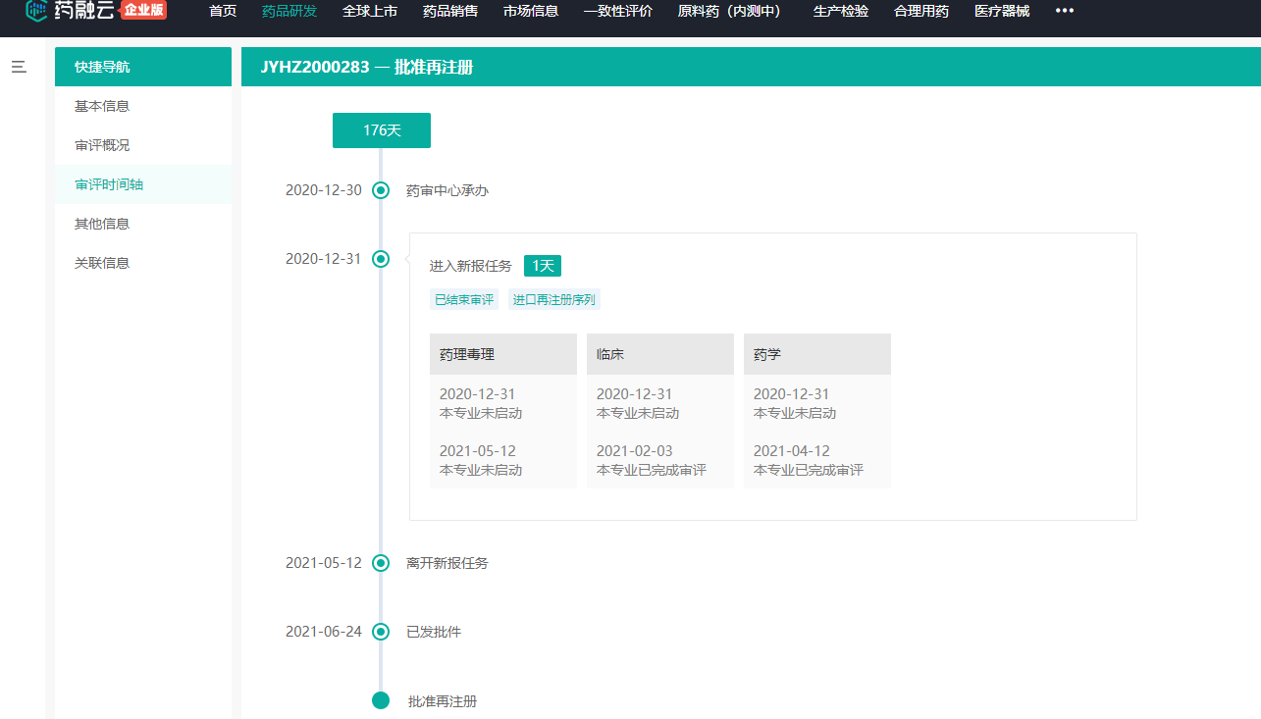Open 关联信息 in quick navigation

pos(143,263)
